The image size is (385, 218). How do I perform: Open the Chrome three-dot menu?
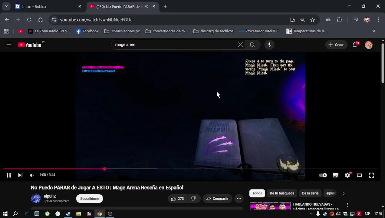(378, 20)
